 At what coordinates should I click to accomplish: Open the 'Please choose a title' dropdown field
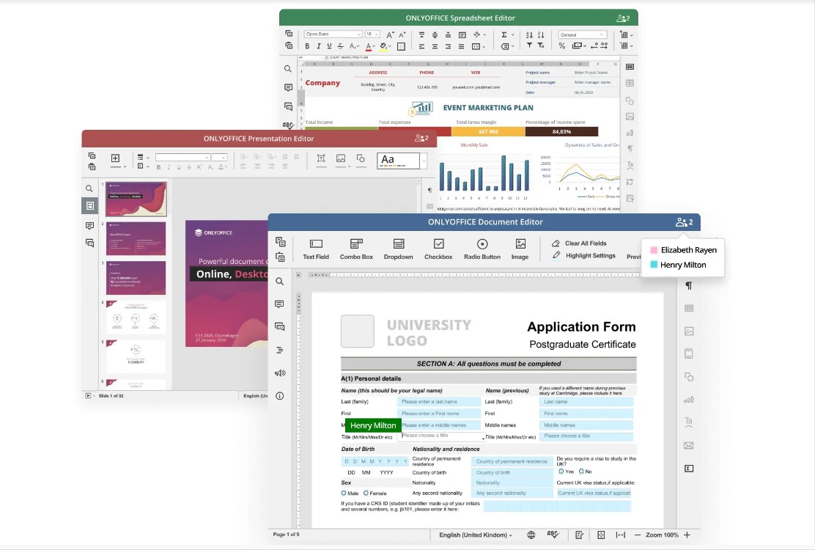(x=443, y=436)
